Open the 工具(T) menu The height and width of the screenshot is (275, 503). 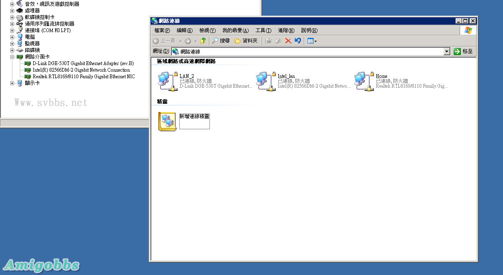click(x=263, y=30)
